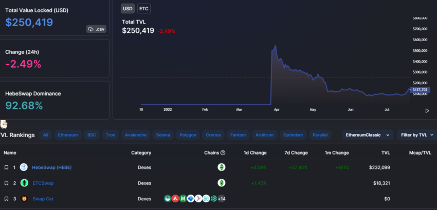Sort by the 7d Change column
This screenshot has height=210, width=437.
(x=296, y=152)
